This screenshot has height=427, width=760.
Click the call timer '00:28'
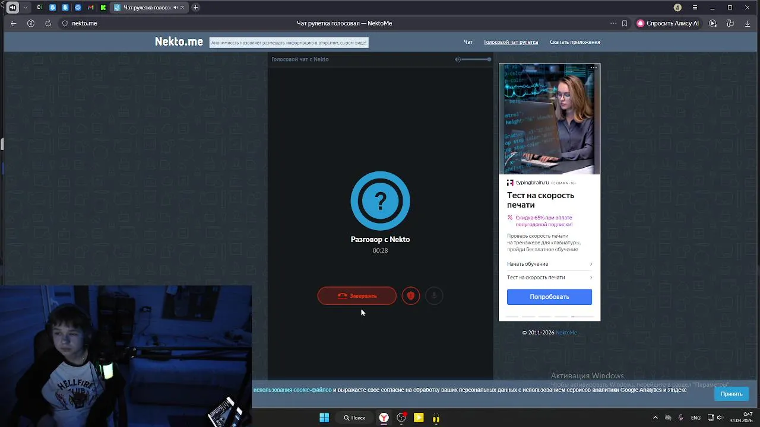[x=380, y=250]
